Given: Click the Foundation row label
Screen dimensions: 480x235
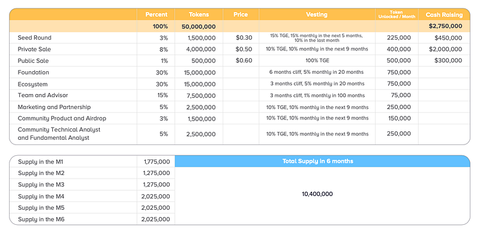Looking at the screenshot, I should pyautogui.click(x=34, y=72).
